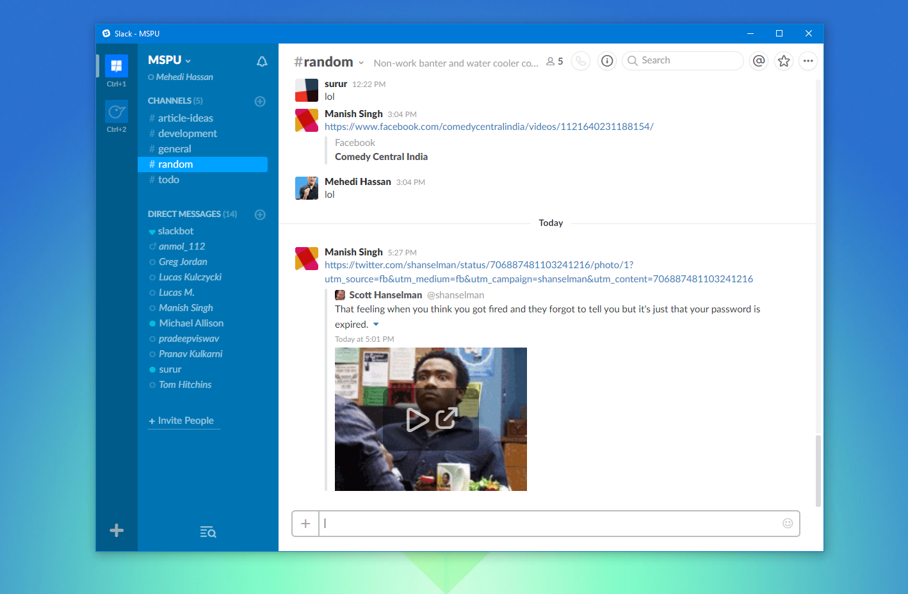Click Manish Singh's avatar at 5:27 PM
Screen dimensions: 908x594
pos(307,259)
